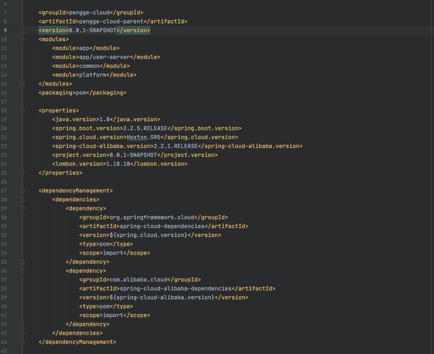Click fold end marker at closing dependencies tag
This screenshot has width=434, height=354.
coord(23,333)
